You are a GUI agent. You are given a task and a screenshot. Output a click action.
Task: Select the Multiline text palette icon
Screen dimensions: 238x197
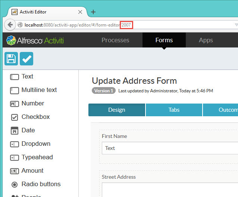point(15,90)
